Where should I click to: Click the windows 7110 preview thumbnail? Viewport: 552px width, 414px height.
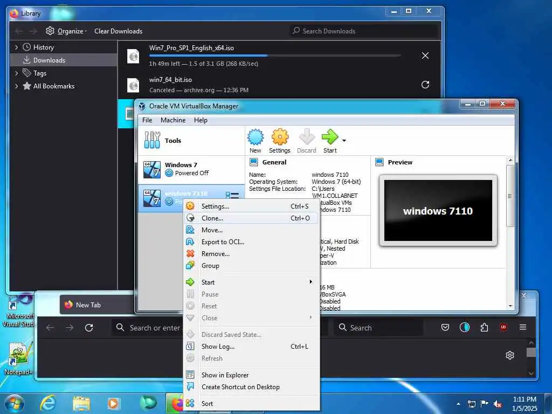[x=438, y=211]
